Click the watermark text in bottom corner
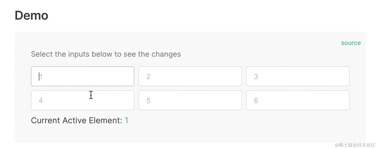377x149 pixels. click(x=355, y=145)
